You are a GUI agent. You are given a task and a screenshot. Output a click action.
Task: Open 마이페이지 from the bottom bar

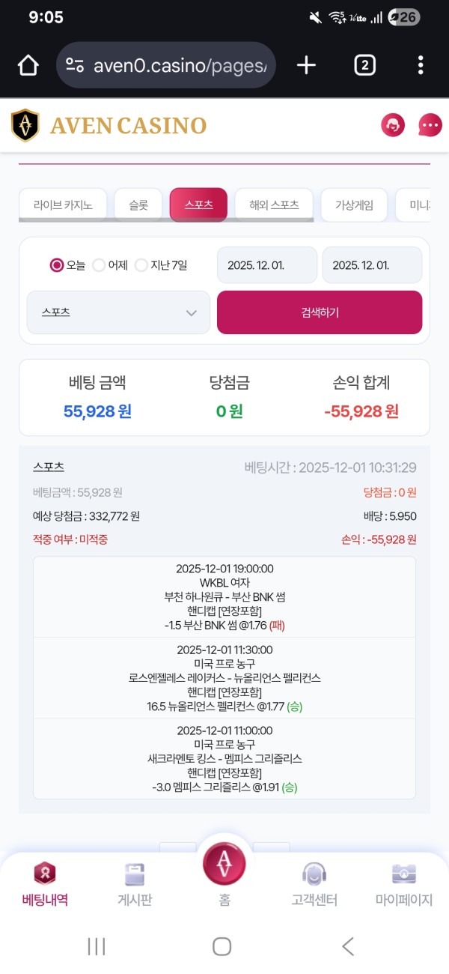[403, 880]
